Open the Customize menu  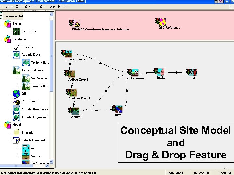point(31,6)
